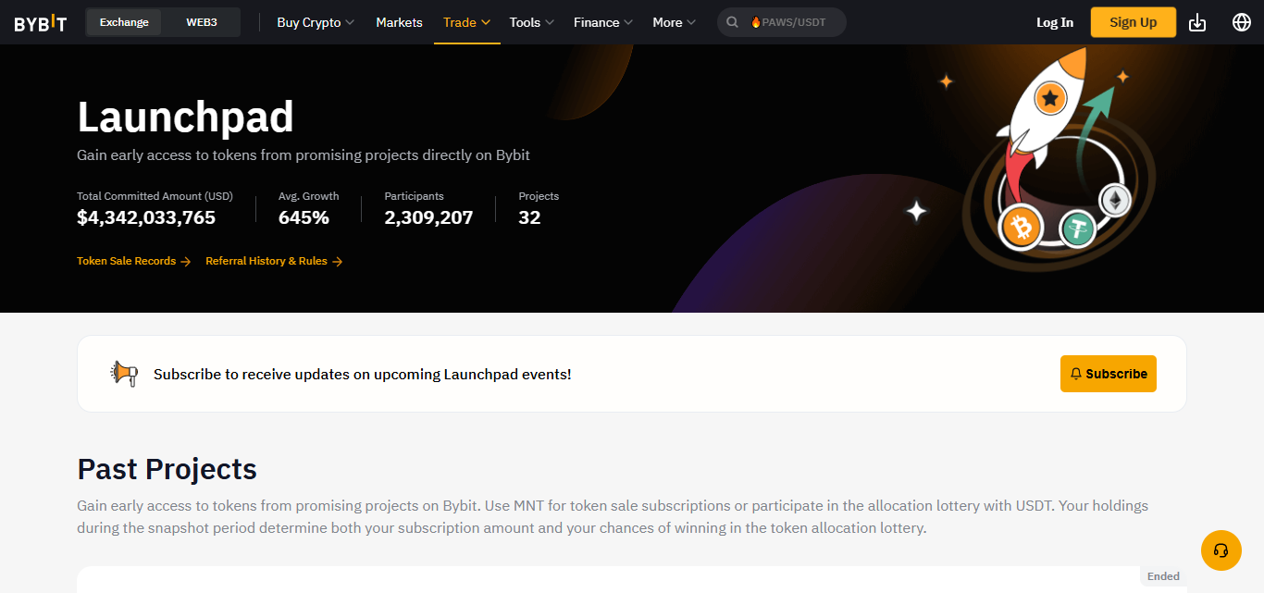Switch to the WEB3 mode

[x=202, y=22]
